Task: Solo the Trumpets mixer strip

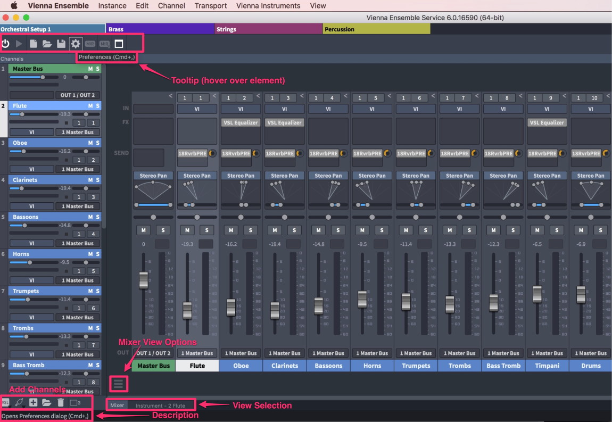Action: pos(425,230)
